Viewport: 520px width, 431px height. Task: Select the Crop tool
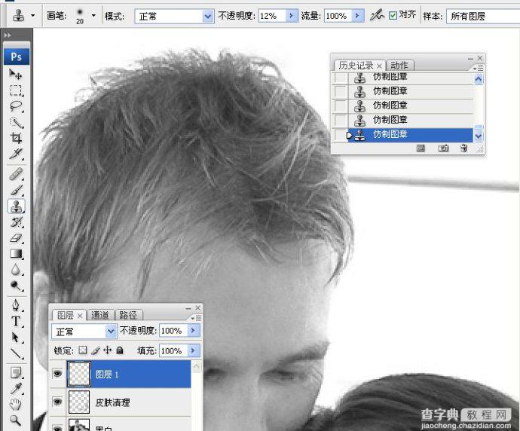coord(16,138)
